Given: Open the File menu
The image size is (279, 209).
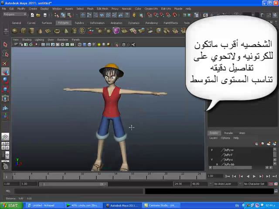Looking at the screenshot, I should pos(4,9).
